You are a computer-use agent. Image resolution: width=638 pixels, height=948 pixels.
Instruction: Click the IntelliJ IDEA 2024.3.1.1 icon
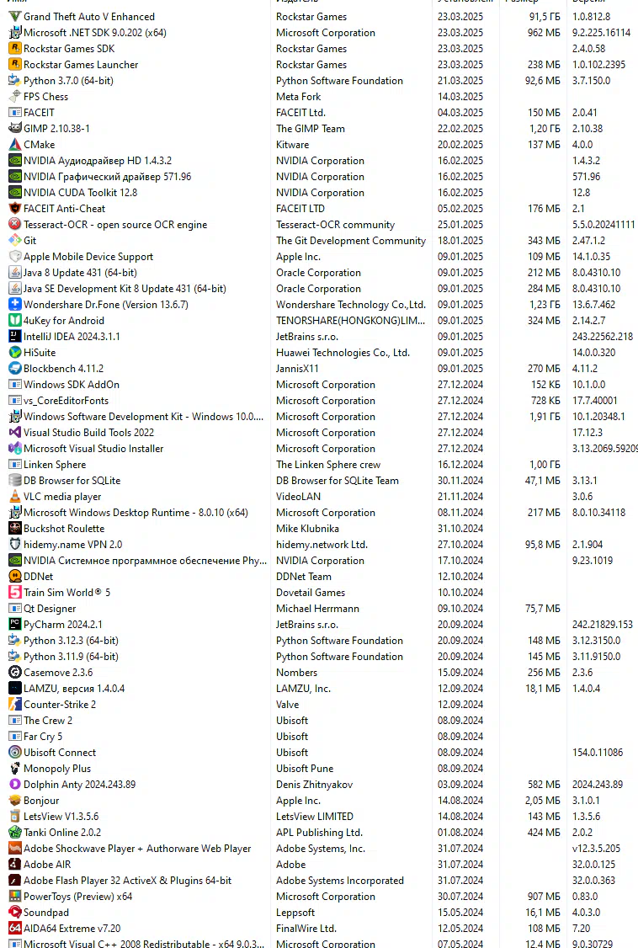pyautogui.click(x=14, y=337)
